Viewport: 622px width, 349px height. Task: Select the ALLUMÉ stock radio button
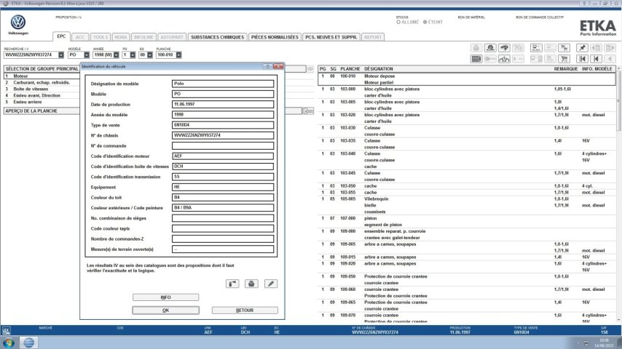[x=398, y=23]
